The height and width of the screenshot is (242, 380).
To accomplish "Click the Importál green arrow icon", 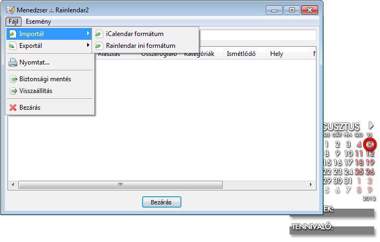I will pos(12,34).
